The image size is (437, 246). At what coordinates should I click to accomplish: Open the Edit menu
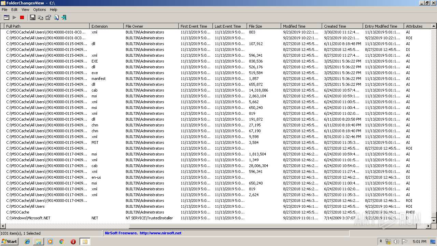tap(14, 10)
